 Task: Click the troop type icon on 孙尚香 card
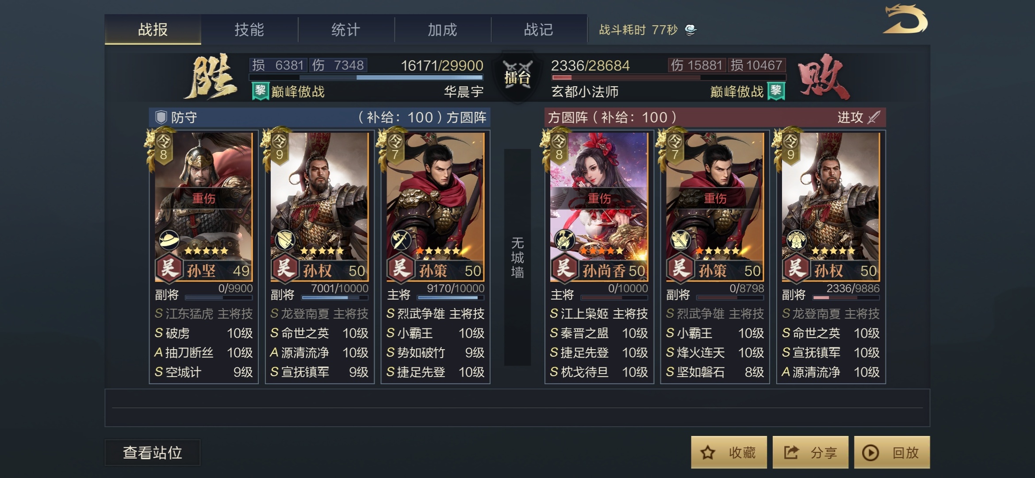564,240
